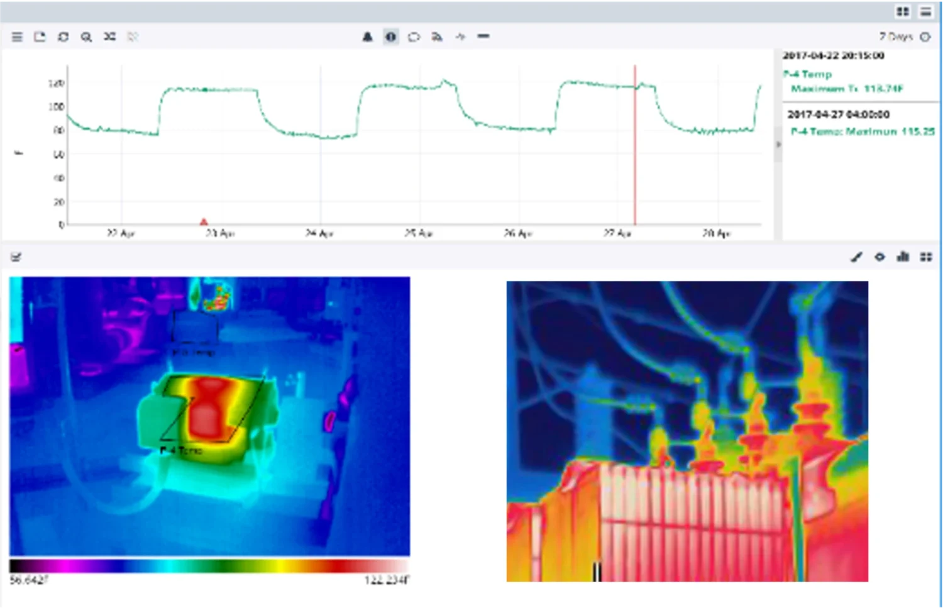Click the shuffle arrows icon

pyautogui.click(x=109, y=37)
